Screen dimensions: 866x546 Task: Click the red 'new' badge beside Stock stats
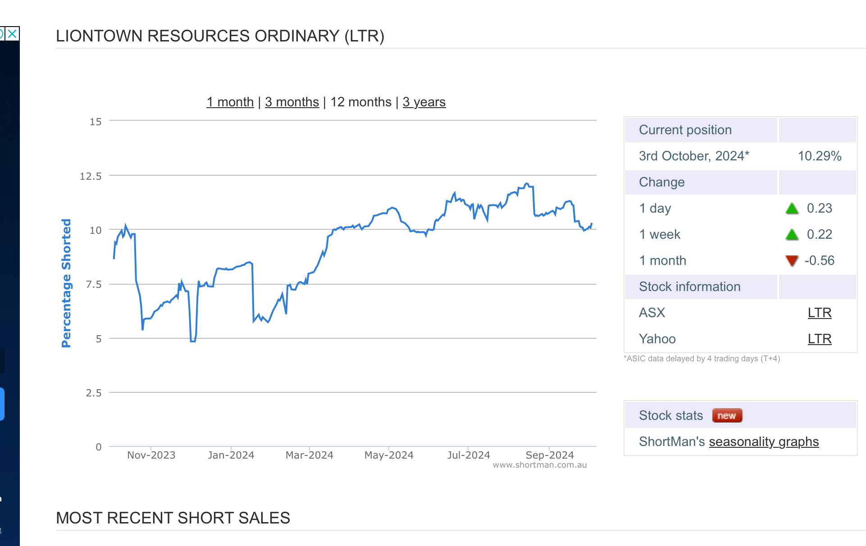[727, 415]
